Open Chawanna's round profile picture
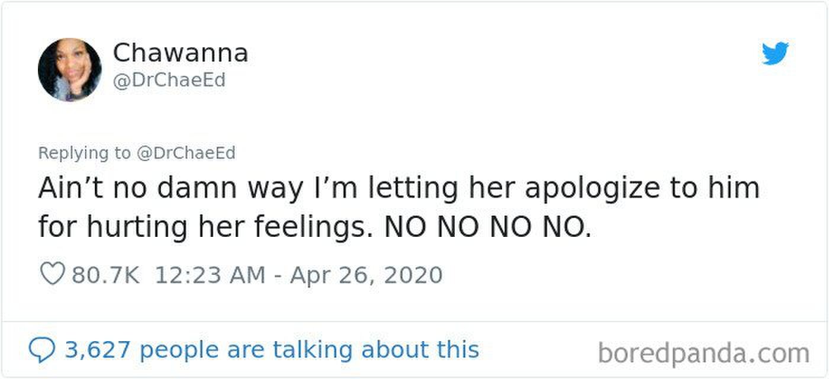The height and width of the screenshot is (379, 829). [x=69, y=70]
